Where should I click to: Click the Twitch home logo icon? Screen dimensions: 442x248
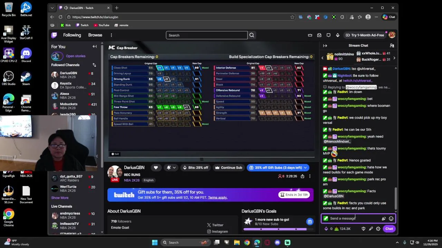[54, 35]
